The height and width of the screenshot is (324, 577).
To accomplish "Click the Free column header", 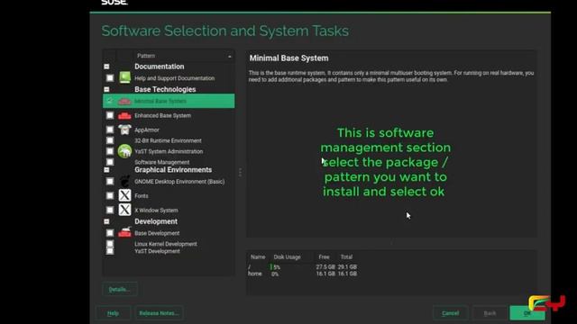I will 325,256.
